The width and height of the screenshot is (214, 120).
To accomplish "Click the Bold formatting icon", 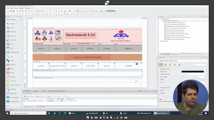I will coord(56,11).
